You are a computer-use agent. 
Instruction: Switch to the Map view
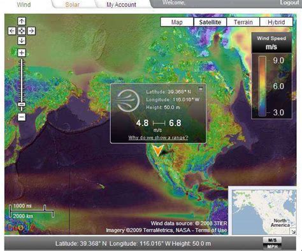[x=177, y=22]
